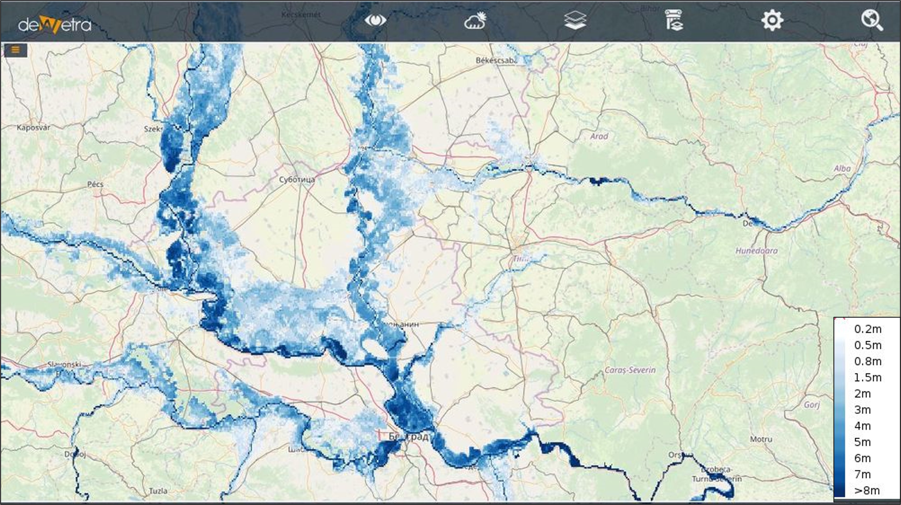Screen dimensions: 901x505
Task: Click the 1.5m legend entry
Action: tap(868, 378)
